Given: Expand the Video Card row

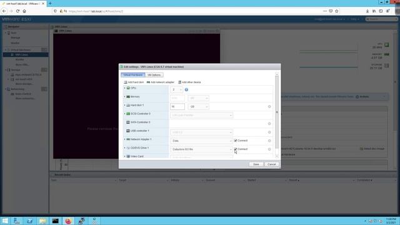Looking at the screenshot, I should (125, 156).
